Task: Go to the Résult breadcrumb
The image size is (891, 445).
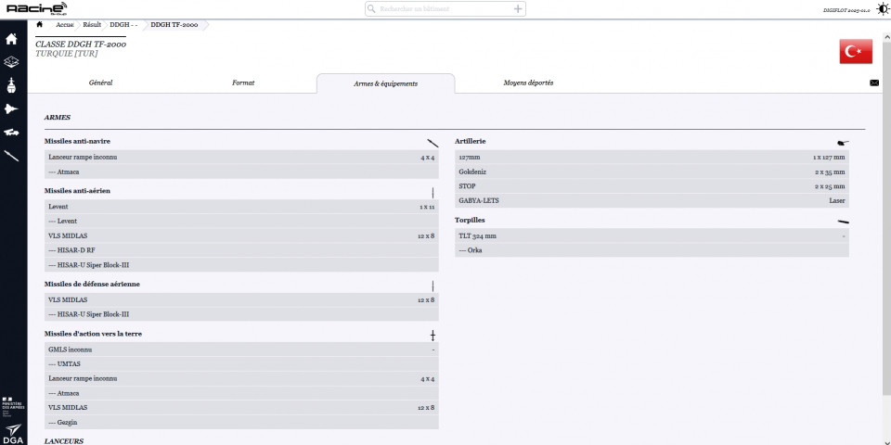Action: (x=91, y=24)
